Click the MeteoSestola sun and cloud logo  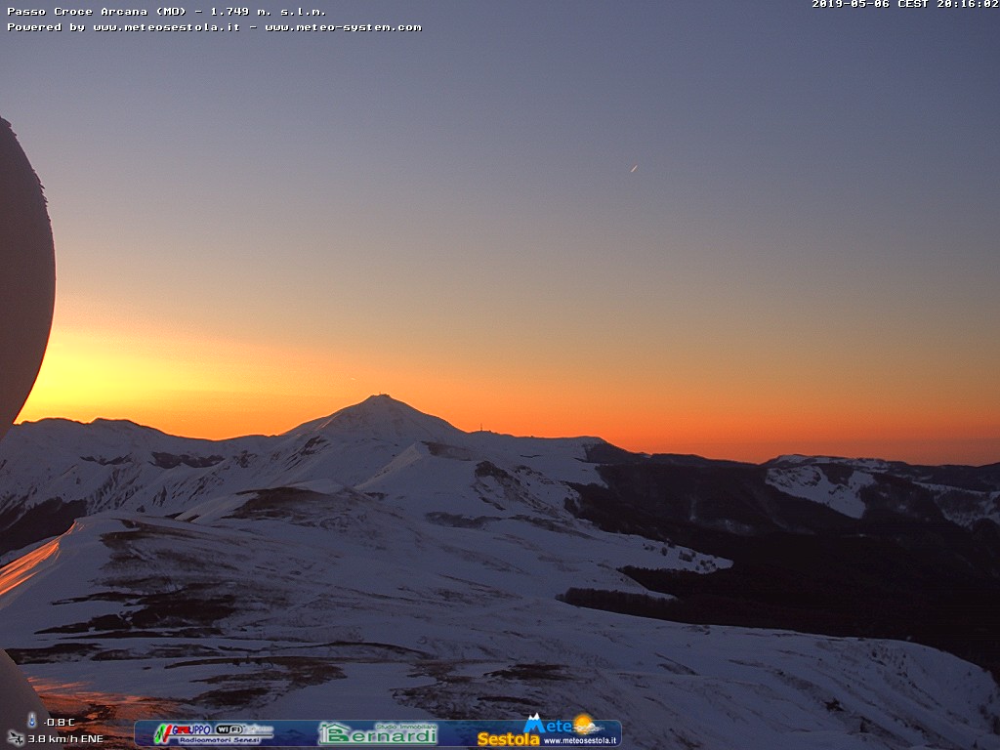(x=586, y=725)
